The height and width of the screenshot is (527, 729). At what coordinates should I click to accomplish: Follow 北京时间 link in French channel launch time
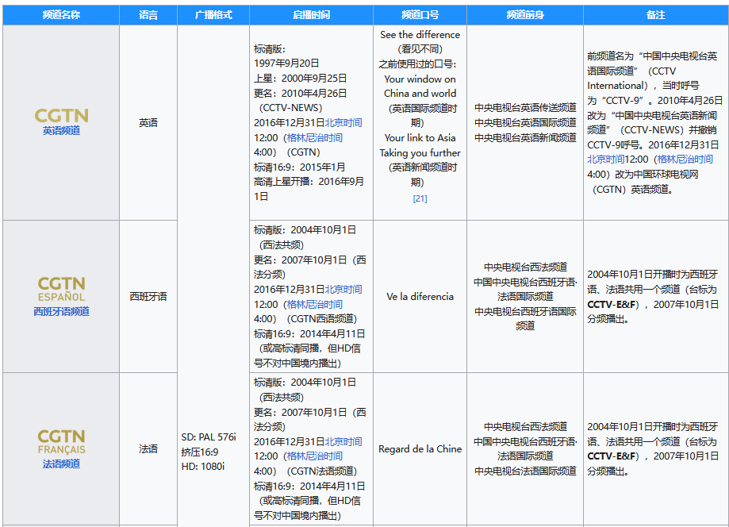(343, 441)
